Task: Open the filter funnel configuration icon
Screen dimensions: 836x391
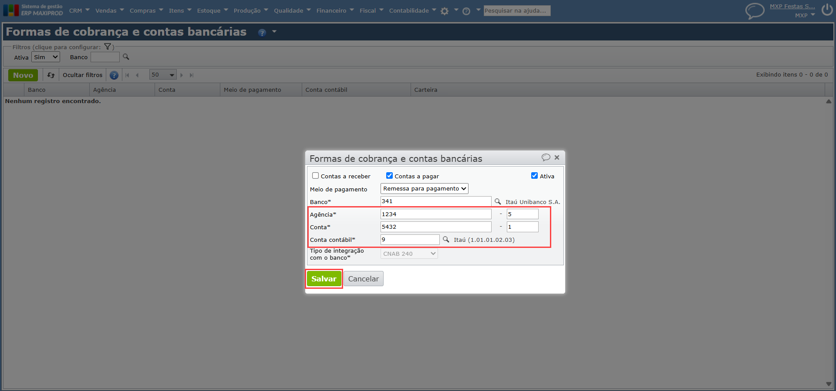Action: [x=108, y=47]
